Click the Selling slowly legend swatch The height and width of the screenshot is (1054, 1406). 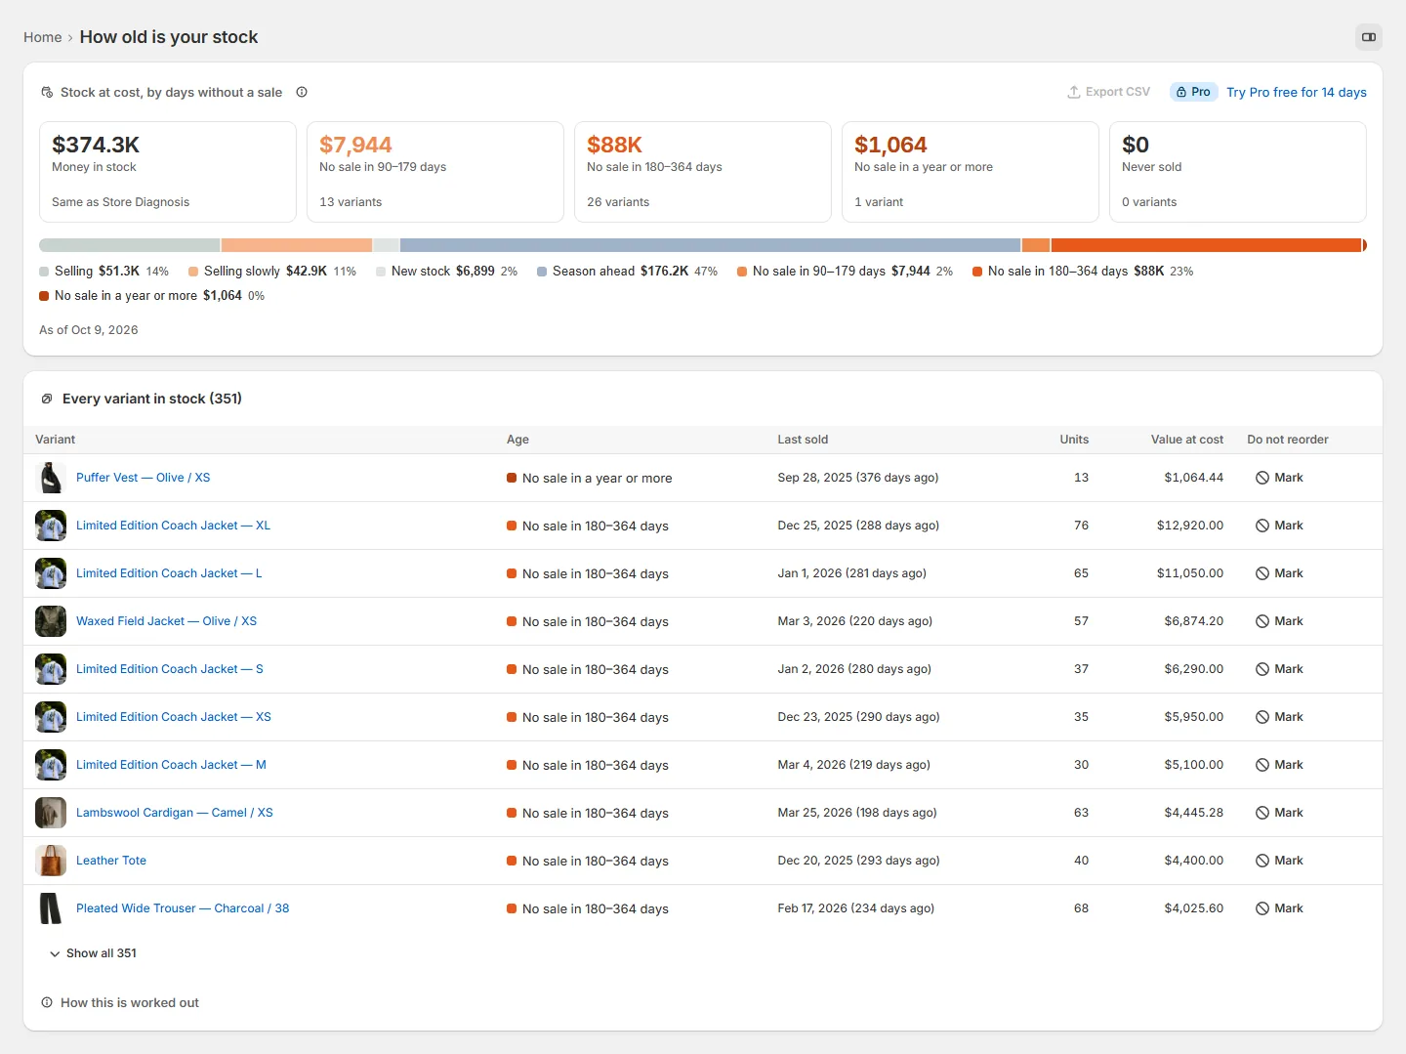tap(193, 272)
